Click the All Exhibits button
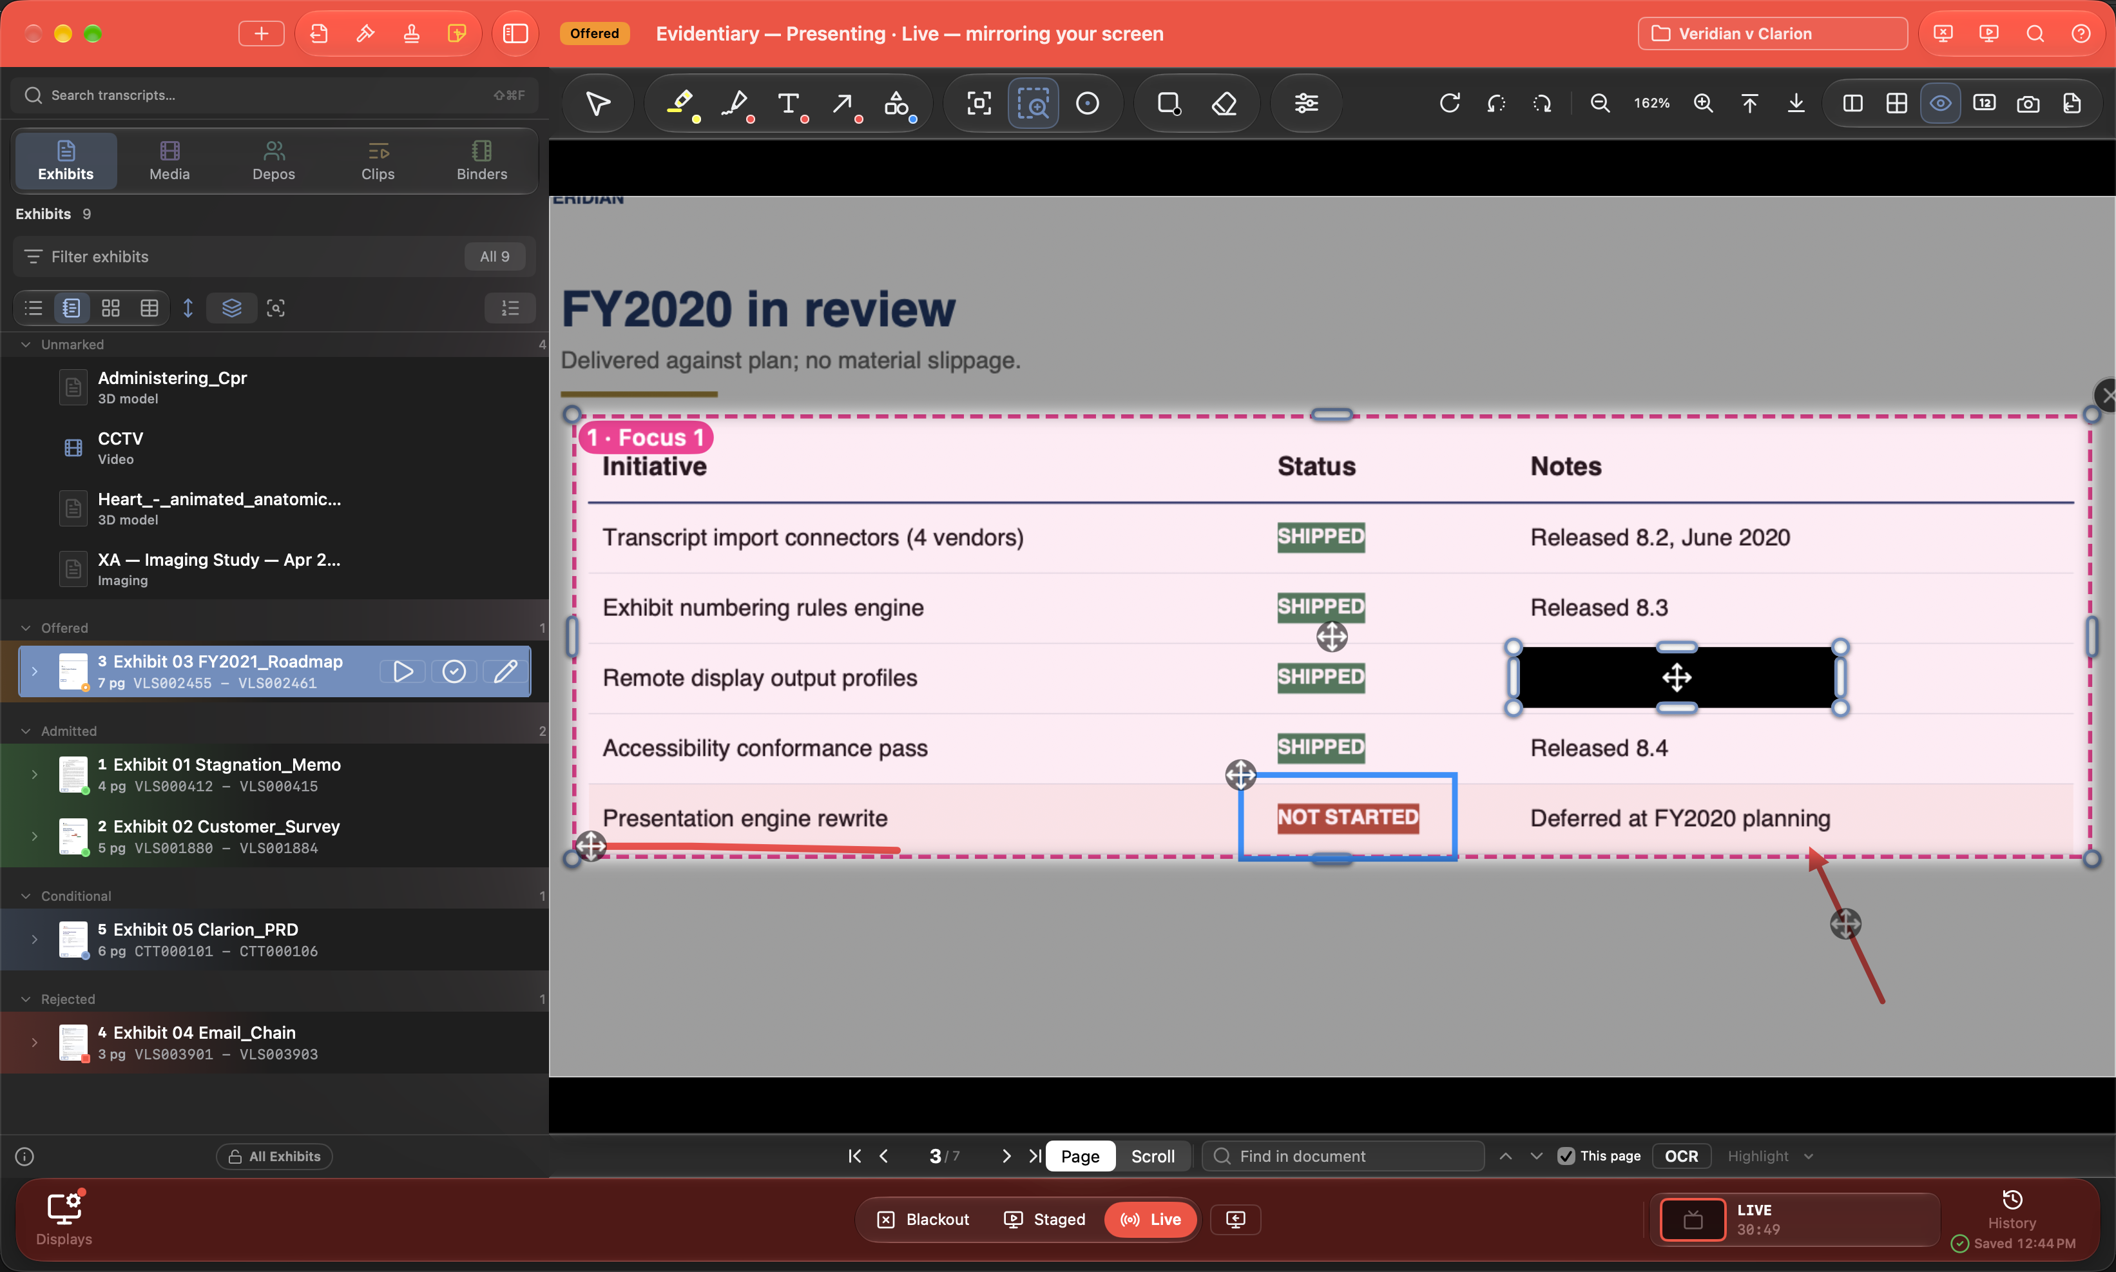 click(274, 1155)
